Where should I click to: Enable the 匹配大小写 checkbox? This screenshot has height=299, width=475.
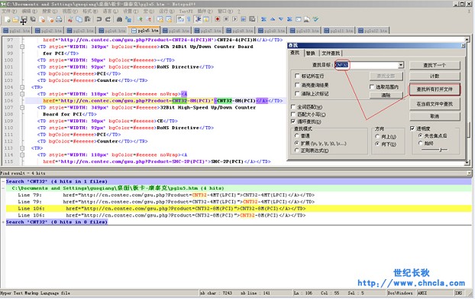[292, 115]
